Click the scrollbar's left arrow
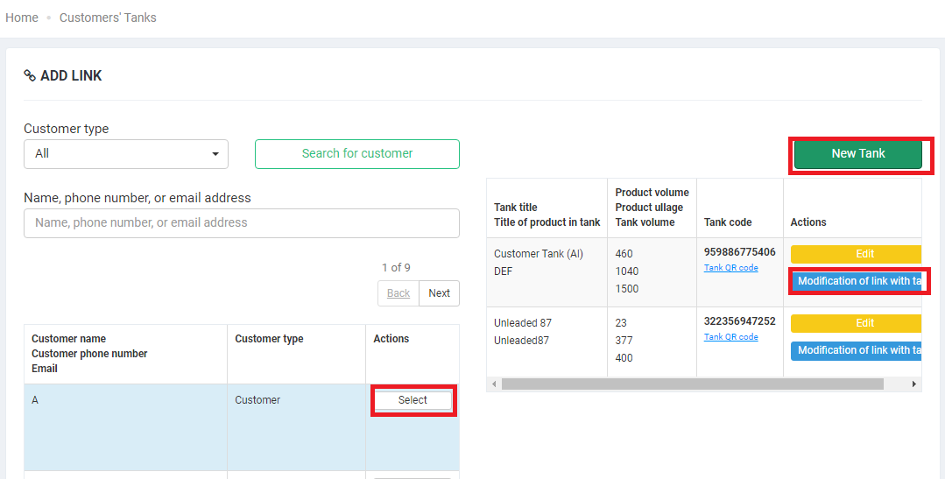 click(494, 384)
